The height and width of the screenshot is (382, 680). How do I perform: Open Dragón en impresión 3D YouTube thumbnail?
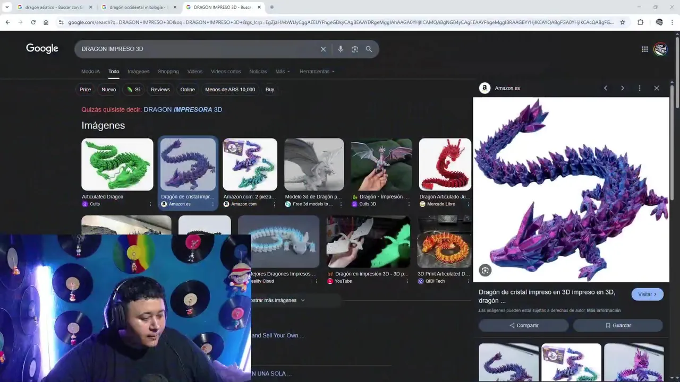[368, 241]
